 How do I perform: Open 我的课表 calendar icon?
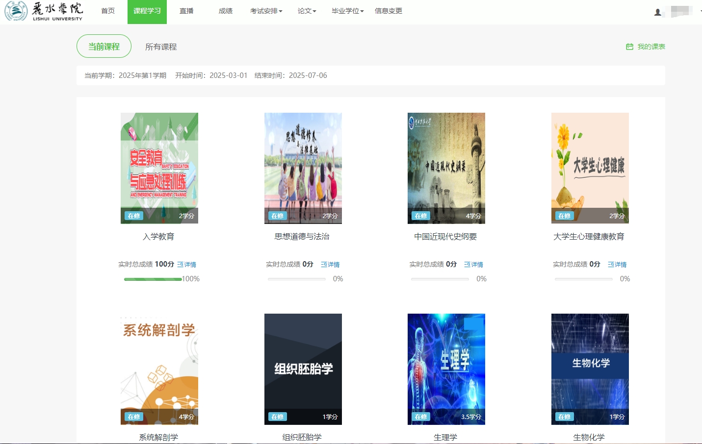point(629,47)
